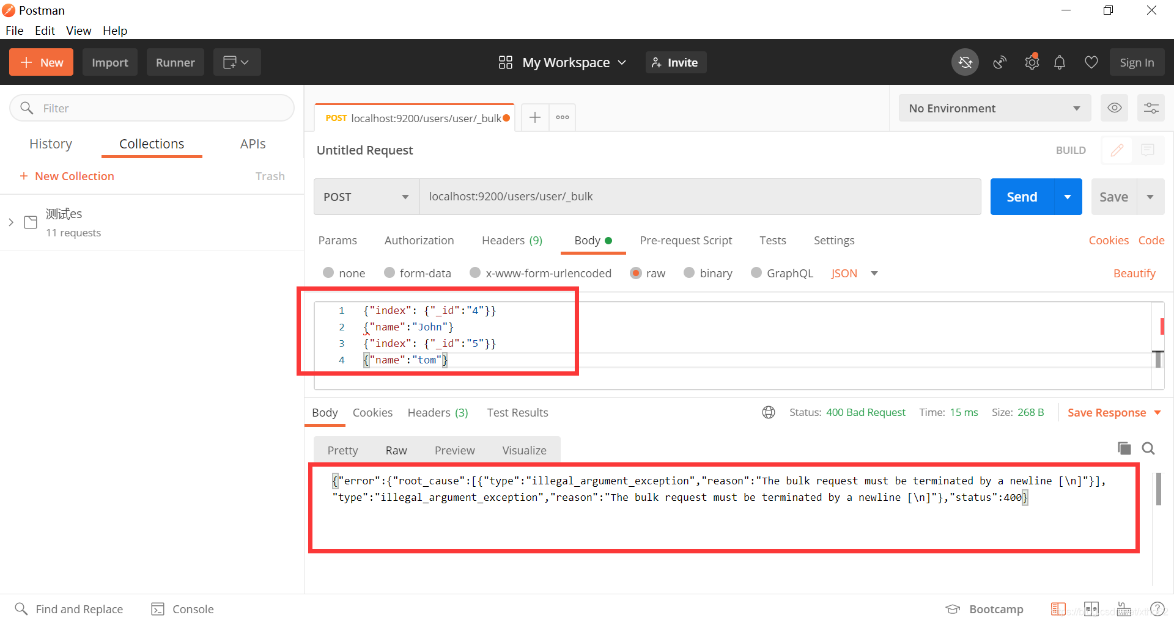The image size is (1174, 623).
Task: Click the pencil edit icon near BUILD
Action: point(1117,150)
